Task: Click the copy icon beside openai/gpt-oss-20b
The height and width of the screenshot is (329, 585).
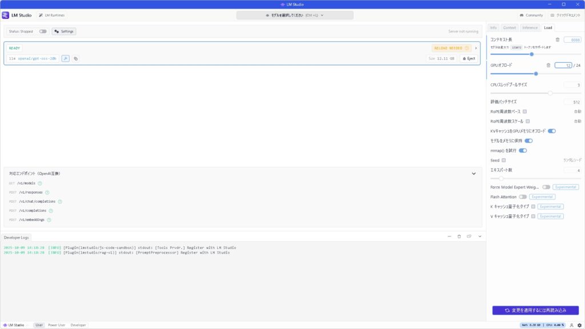Action: [x=75, y=58]
